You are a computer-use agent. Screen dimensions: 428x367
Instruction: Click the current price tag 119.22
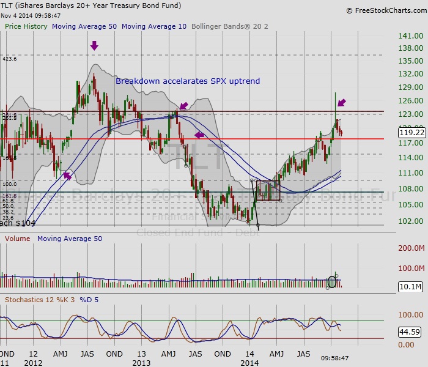pyautogui.click(x=412, y=133)
